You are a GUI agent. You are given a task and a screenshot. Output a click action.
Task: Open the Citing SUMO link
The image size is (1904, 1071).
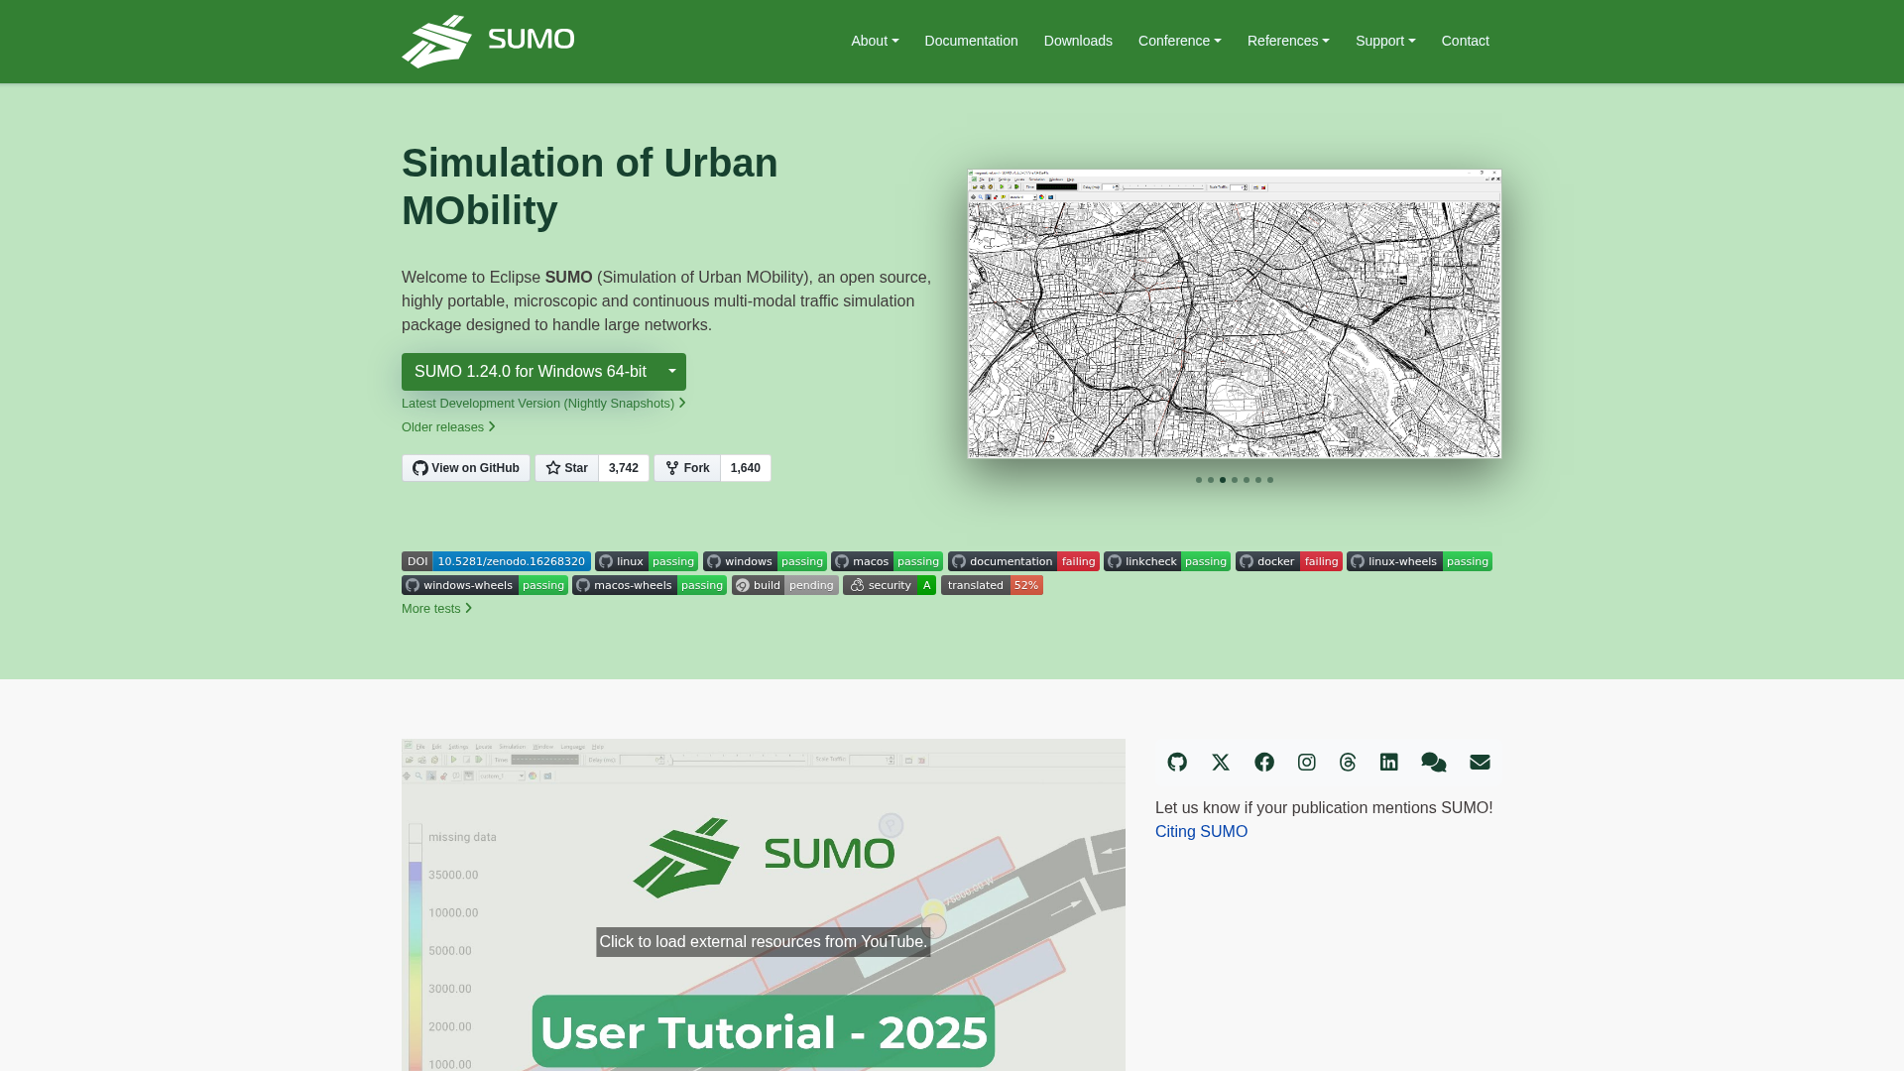[x=1201, y=832]
